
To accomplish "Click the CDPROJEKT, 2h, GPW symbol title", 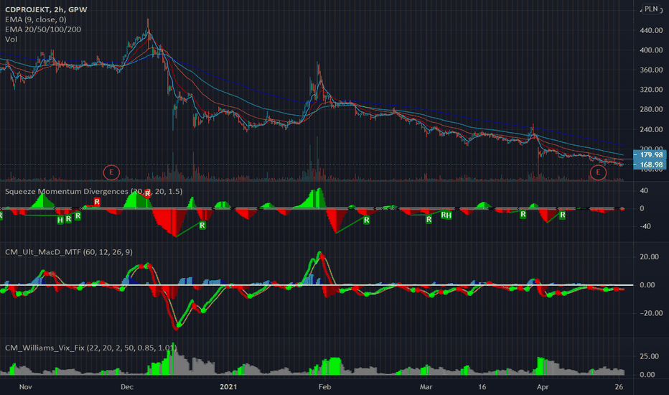I will click(46, 9).
